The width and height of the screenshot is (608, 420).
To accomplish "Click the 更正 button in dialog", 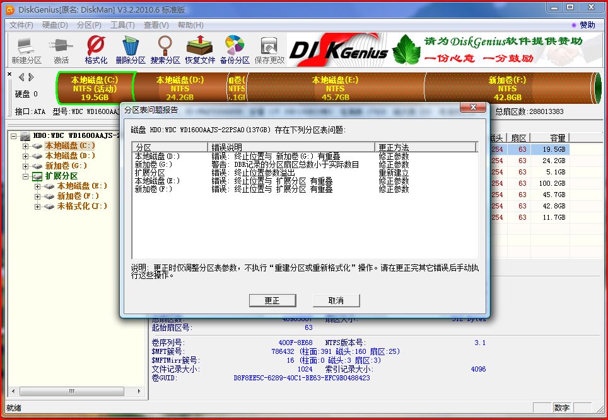I will (272, 301).
